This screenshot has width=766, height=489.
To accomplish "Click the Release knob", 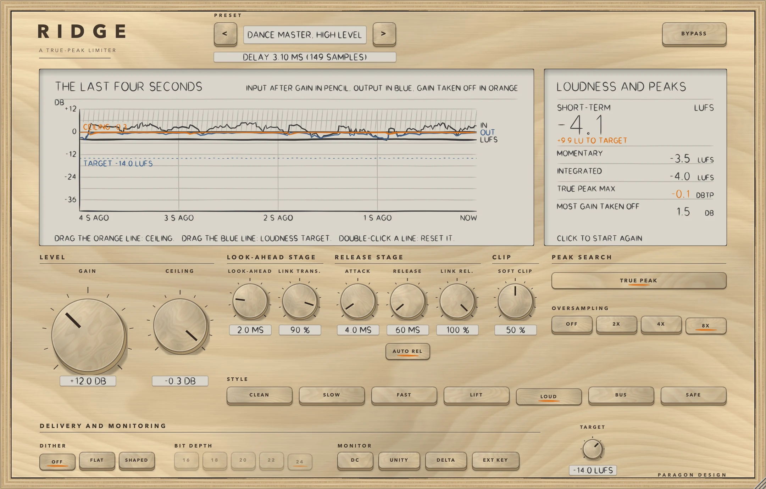I will [x=407, y=301].
